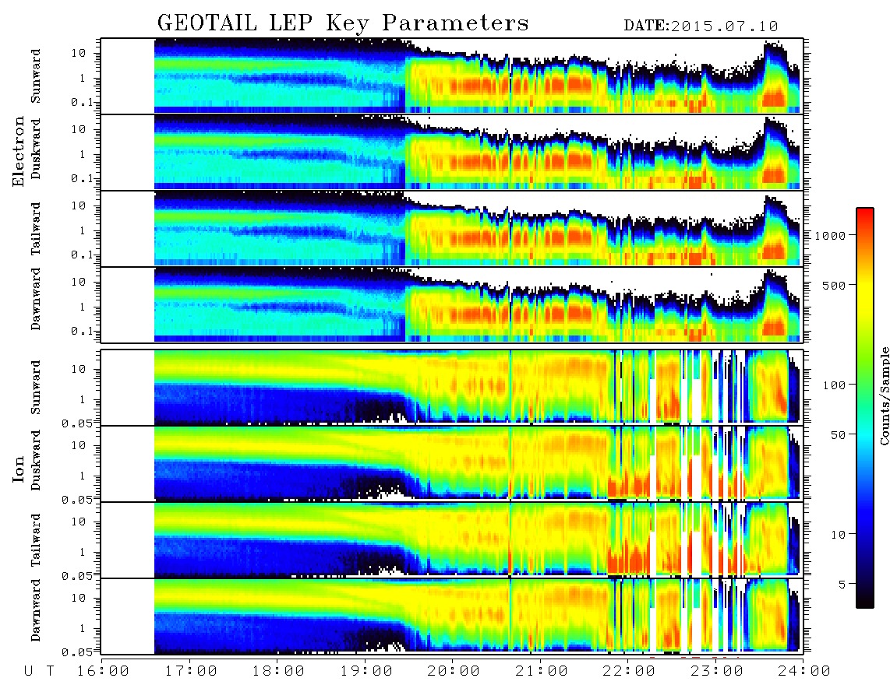Click the 100 color bar tick label
Image resolution: width=890 pixels, height=685 pixels.
834,385
